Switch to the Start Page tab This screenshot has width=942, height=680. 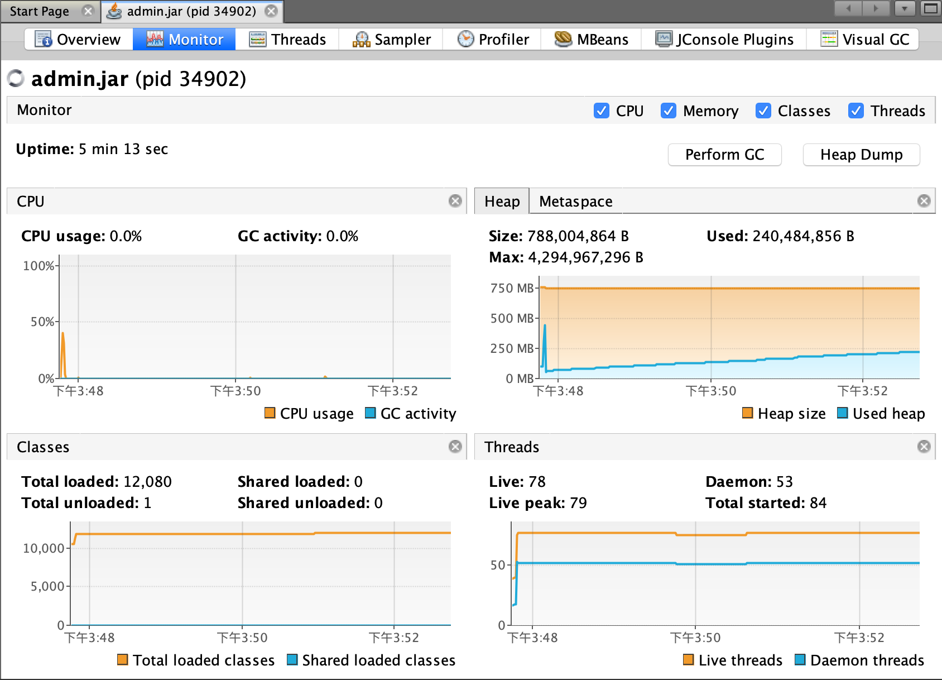40,11
